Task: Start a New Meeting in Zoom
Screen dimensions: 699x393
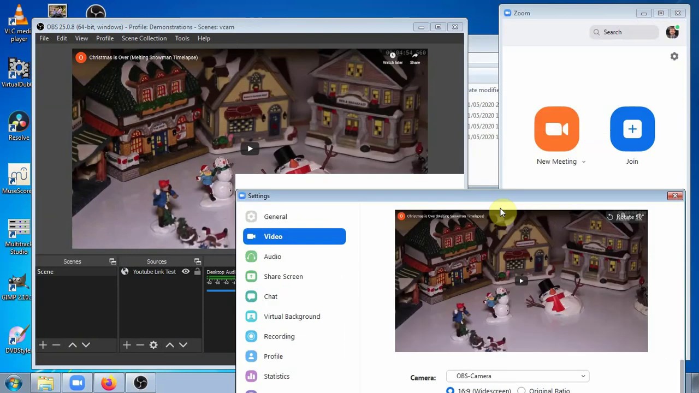Action: pyautogui.click(x=556, y=129)
